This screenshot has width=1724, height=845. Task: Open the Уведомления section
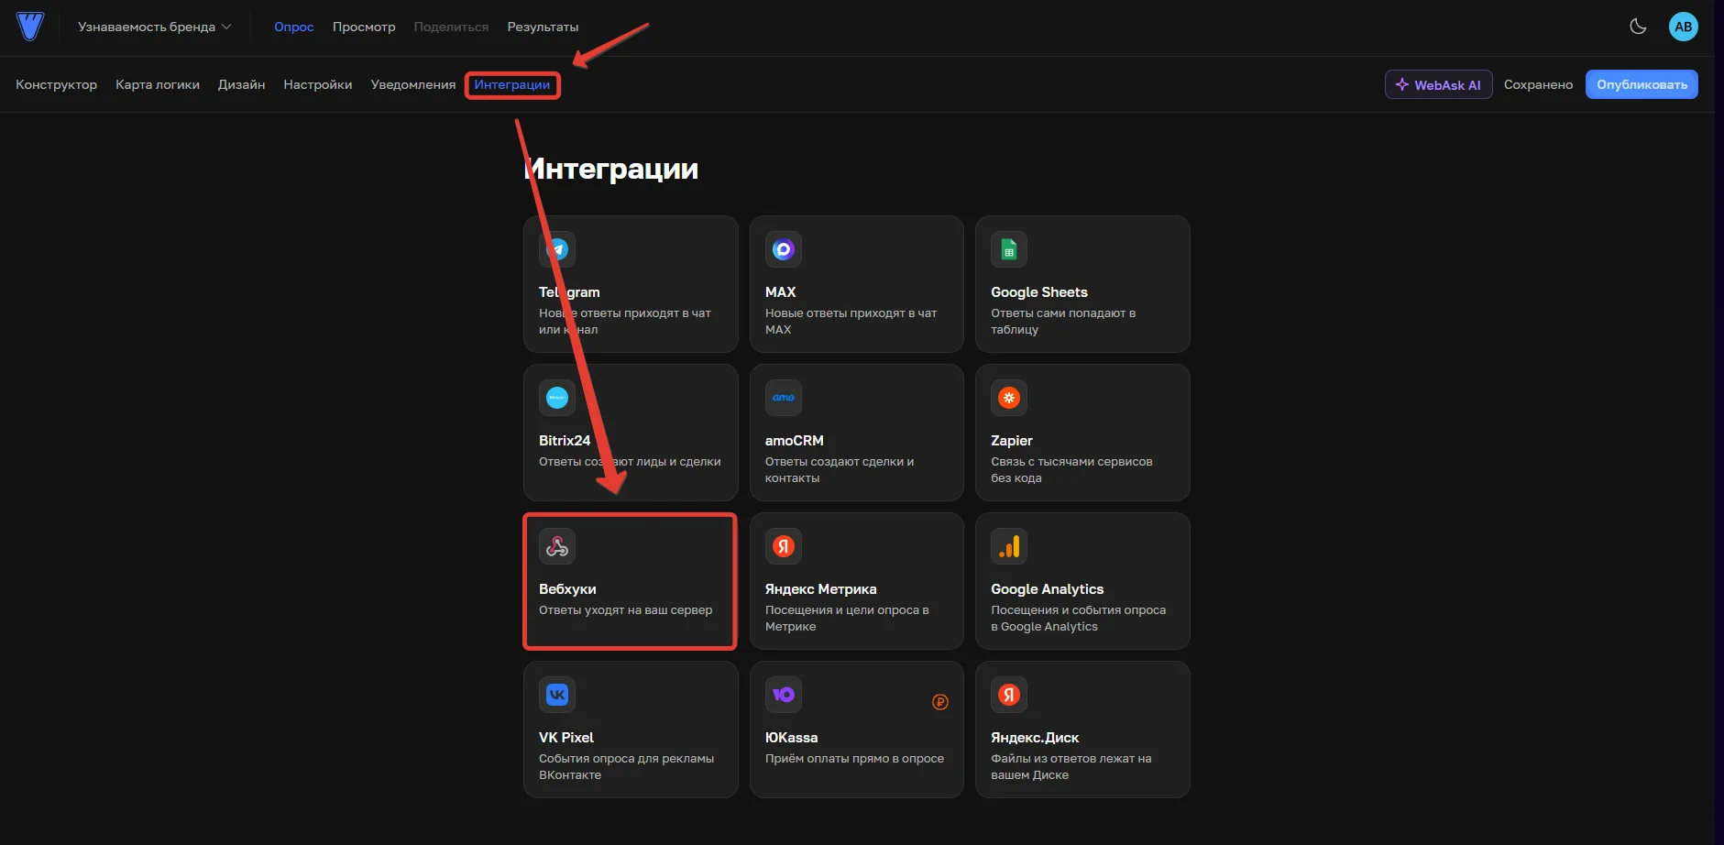[412, 84]
